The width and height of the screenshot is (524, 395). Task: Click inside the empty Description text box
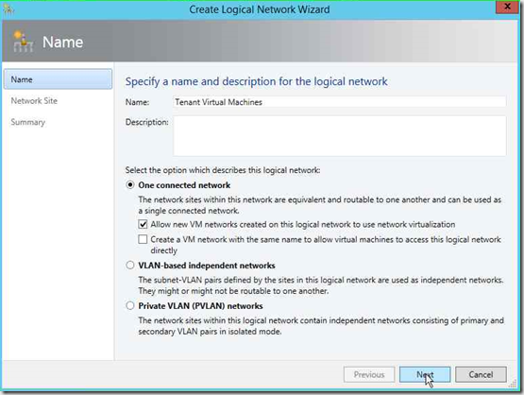pos(340,136)
